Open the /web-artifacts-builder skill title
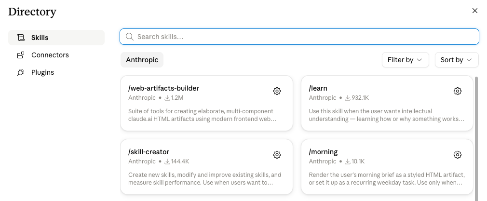 tap(163, 88)
